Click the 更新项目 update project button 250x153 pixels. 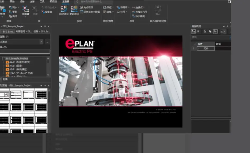coord(74,11)
